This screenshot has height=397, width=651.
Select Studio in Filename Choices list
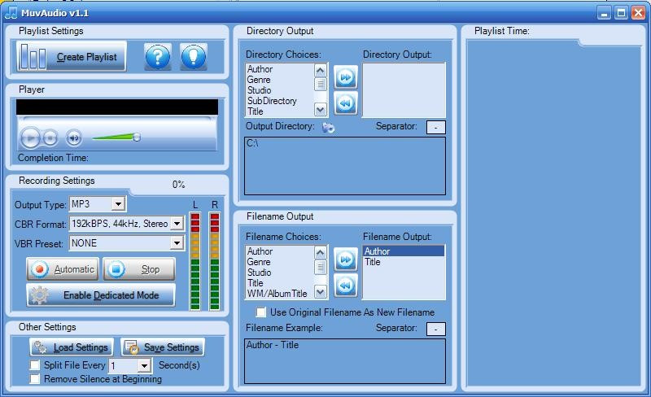[x=259, y=273]
